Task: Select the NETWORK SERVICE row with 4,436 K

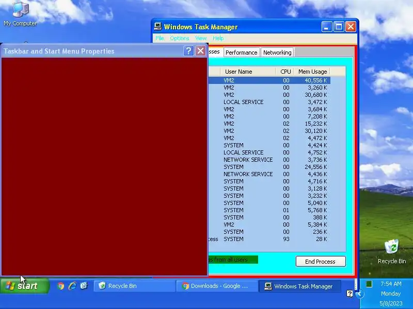Action: pos(269,174)
